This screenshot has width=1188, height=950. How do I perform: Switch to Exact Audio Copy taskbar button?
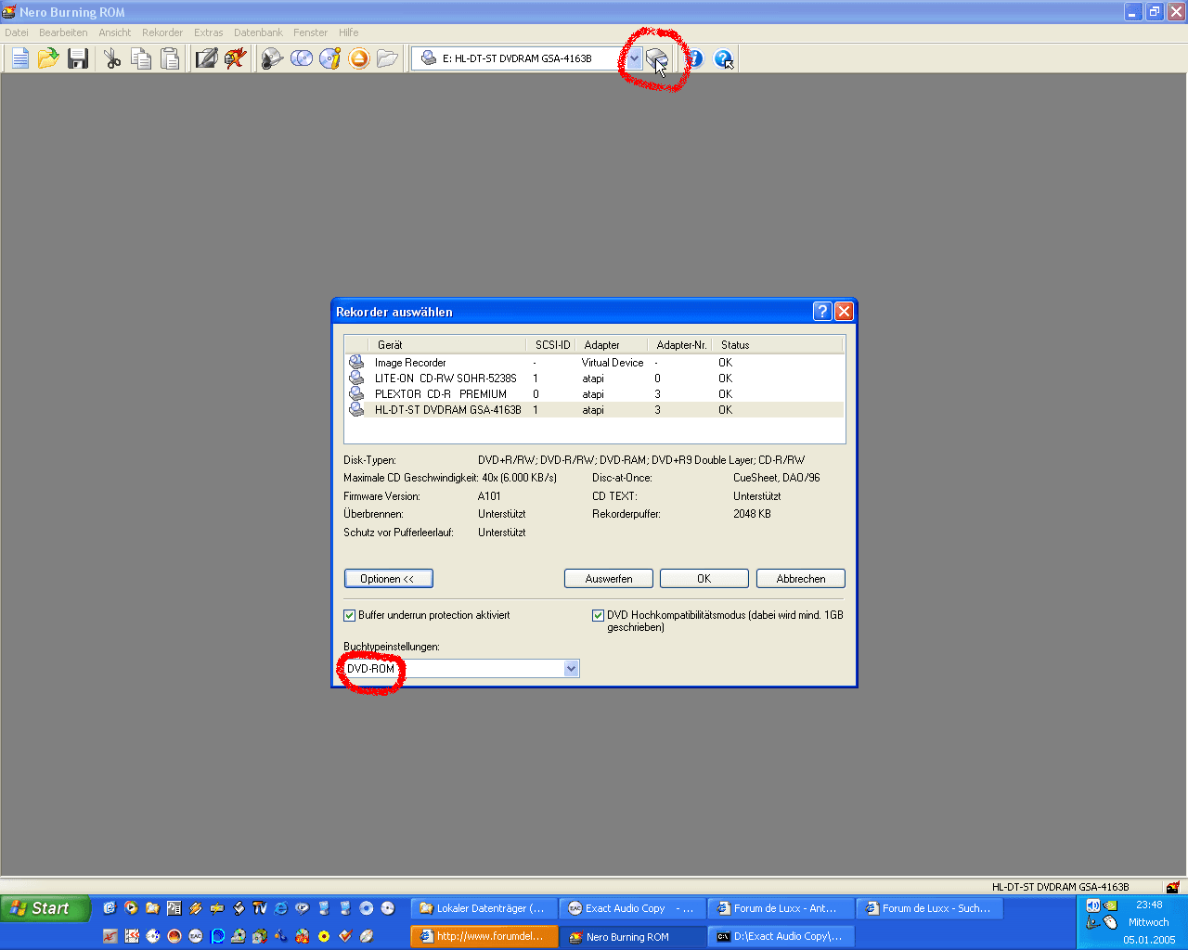(632, 908)
